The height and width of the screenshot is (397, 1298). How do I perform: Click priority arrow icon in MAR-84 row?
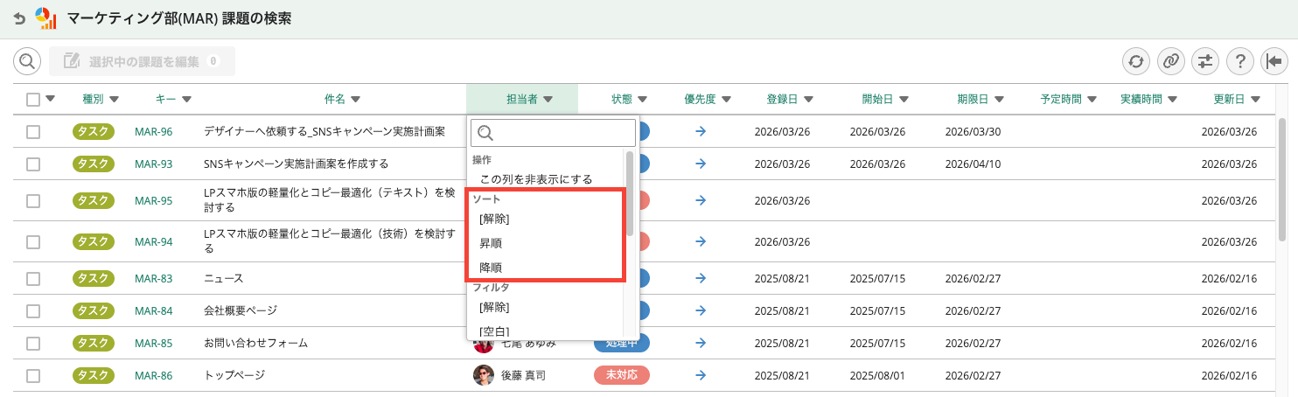coord(701,310)
